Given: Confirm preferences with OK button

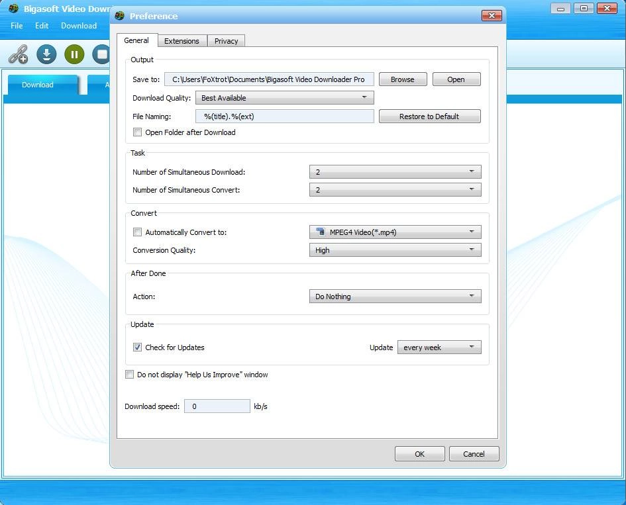Looking at the screenshot, I should click(419, 454).
